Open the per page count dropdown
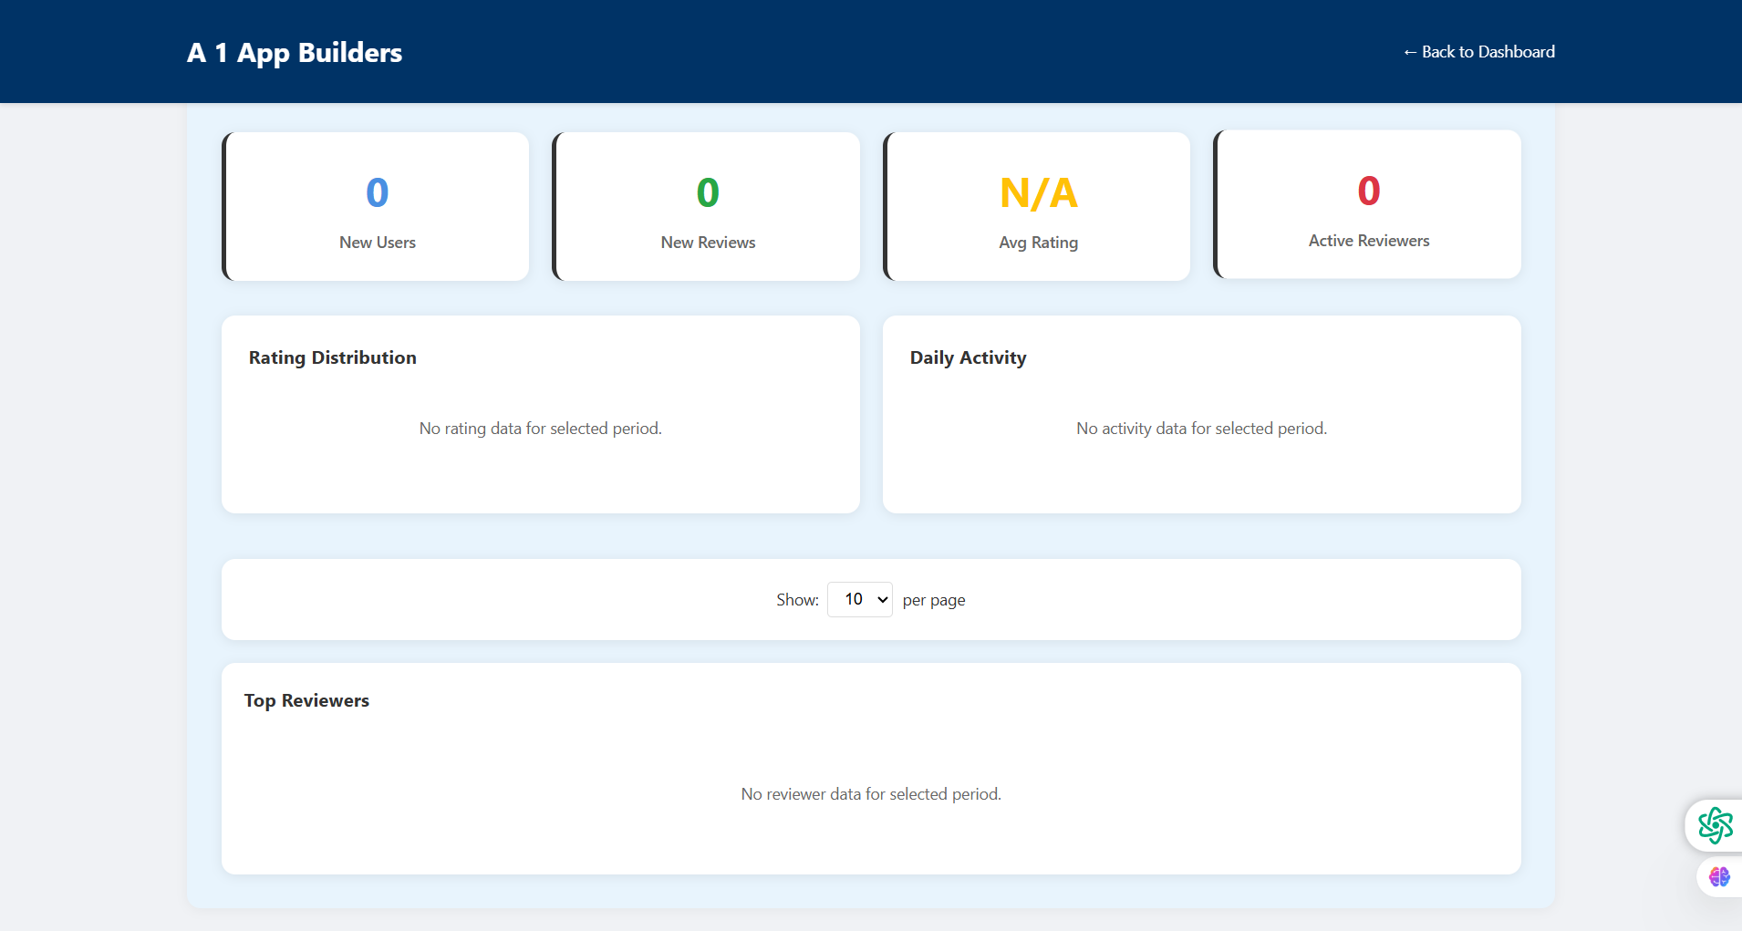Viewport: 1742px width, 931px height. point(859,599)
